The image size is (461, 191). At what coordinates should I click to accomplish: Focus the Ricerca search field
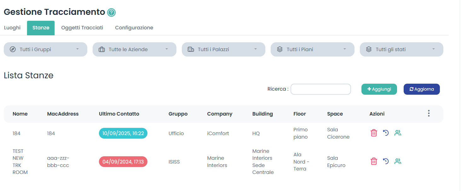(320, 89)
